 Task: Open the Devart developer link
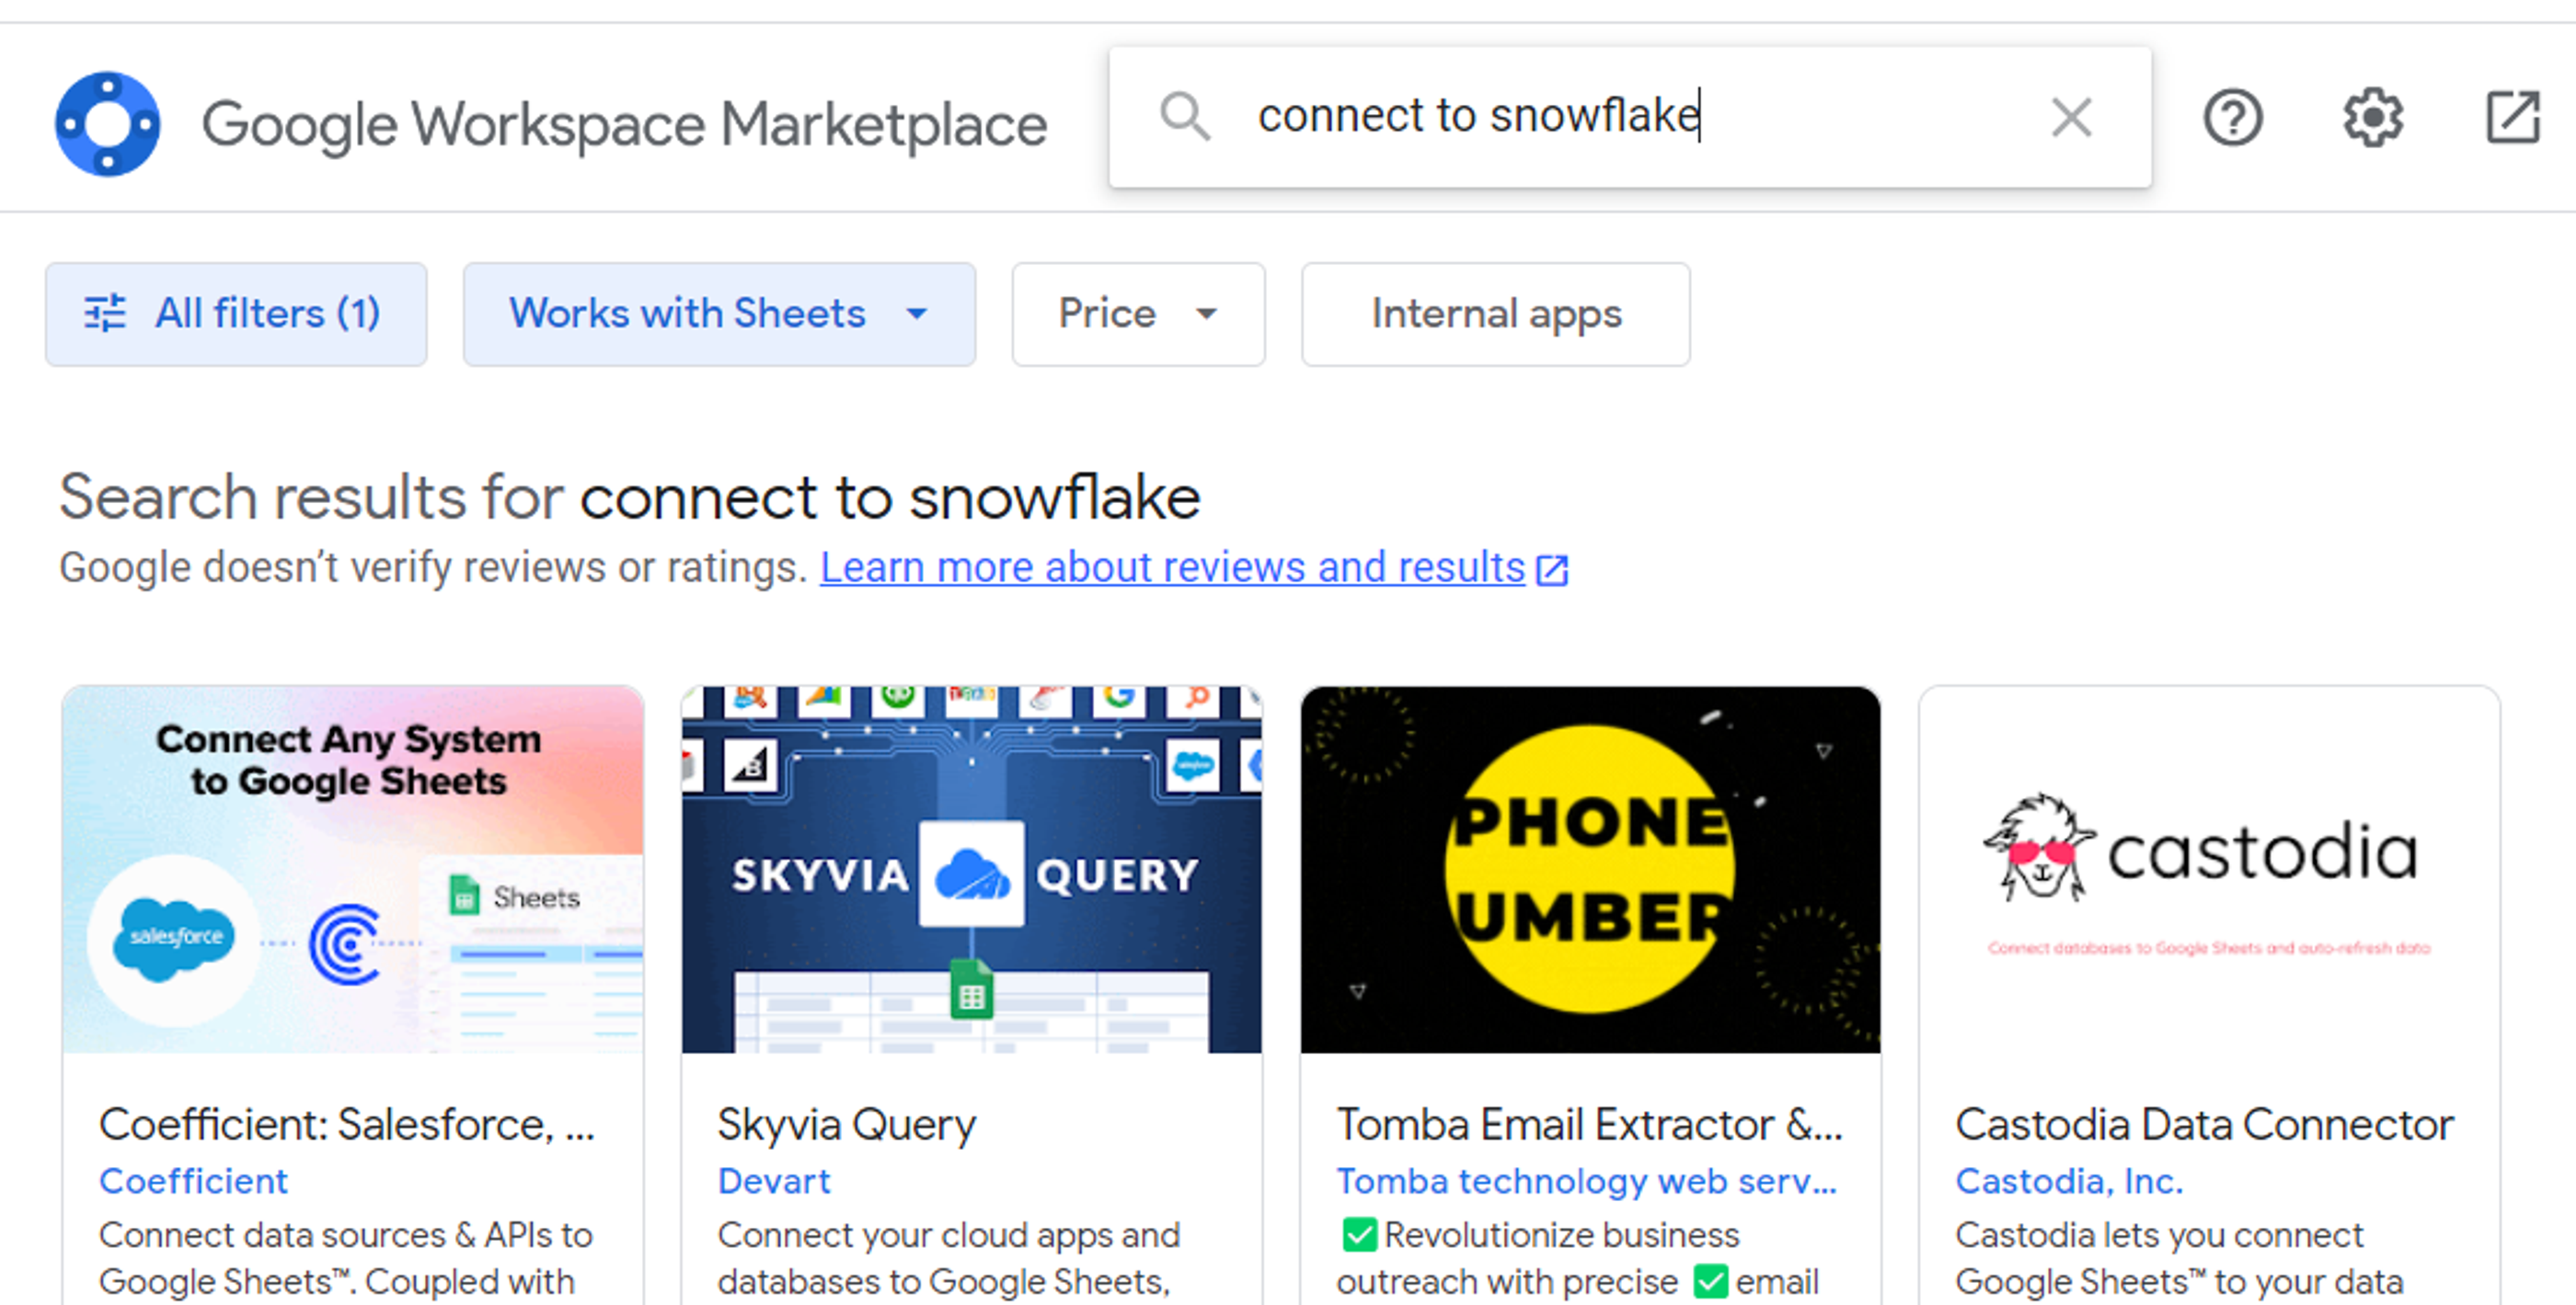[x=773, y=1180]
